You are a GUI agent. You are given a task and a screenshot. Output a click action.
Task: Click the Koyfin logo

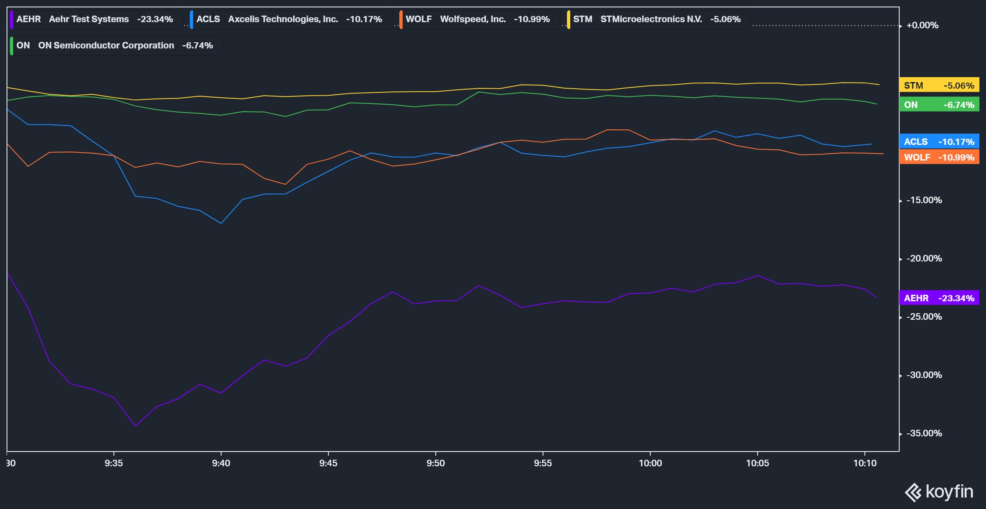939,492
